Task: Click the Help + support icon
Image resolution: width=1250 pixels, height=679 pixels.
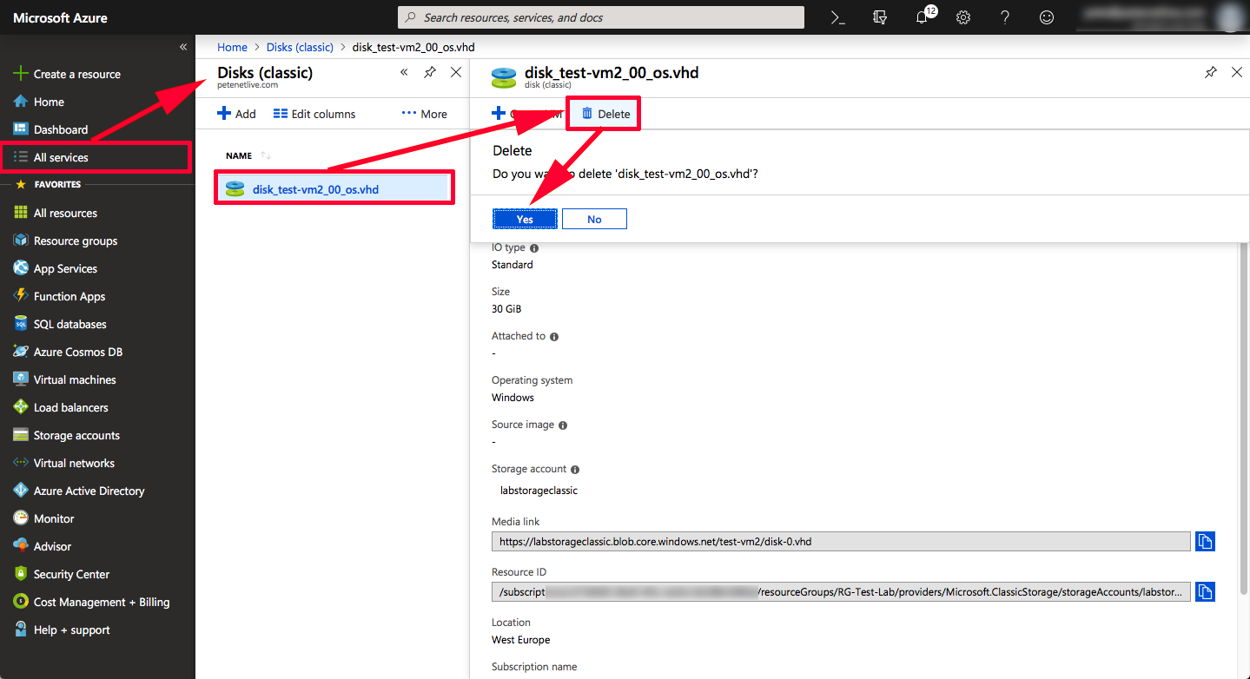Action: [x=21, y=630]
